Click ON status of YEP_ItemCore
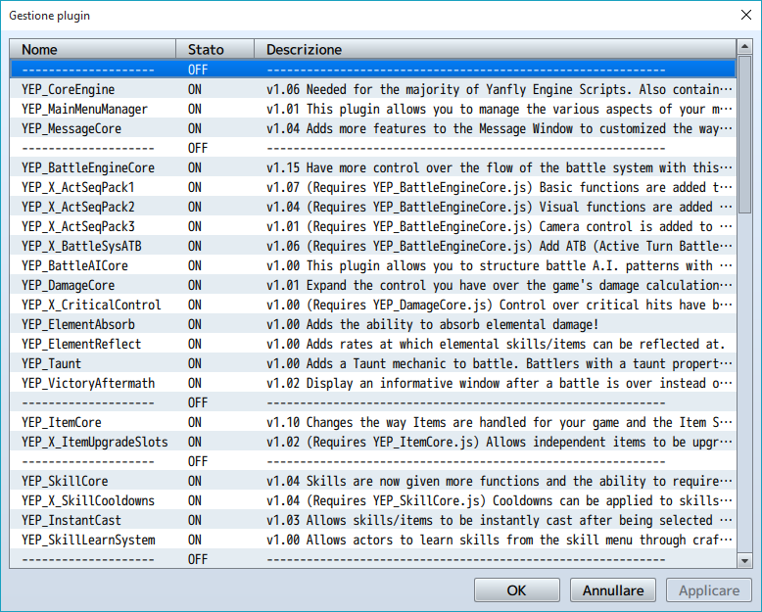The height and width of the screenshot is (612, 762). point(195,423)
